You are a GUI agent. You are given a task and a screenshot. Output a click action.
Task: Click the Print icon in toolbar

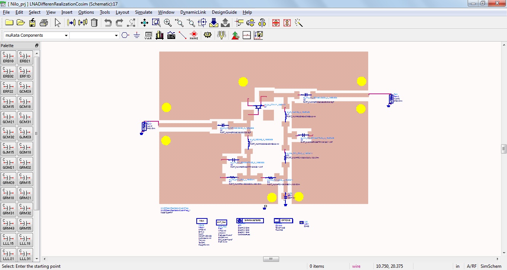point(44,23)
